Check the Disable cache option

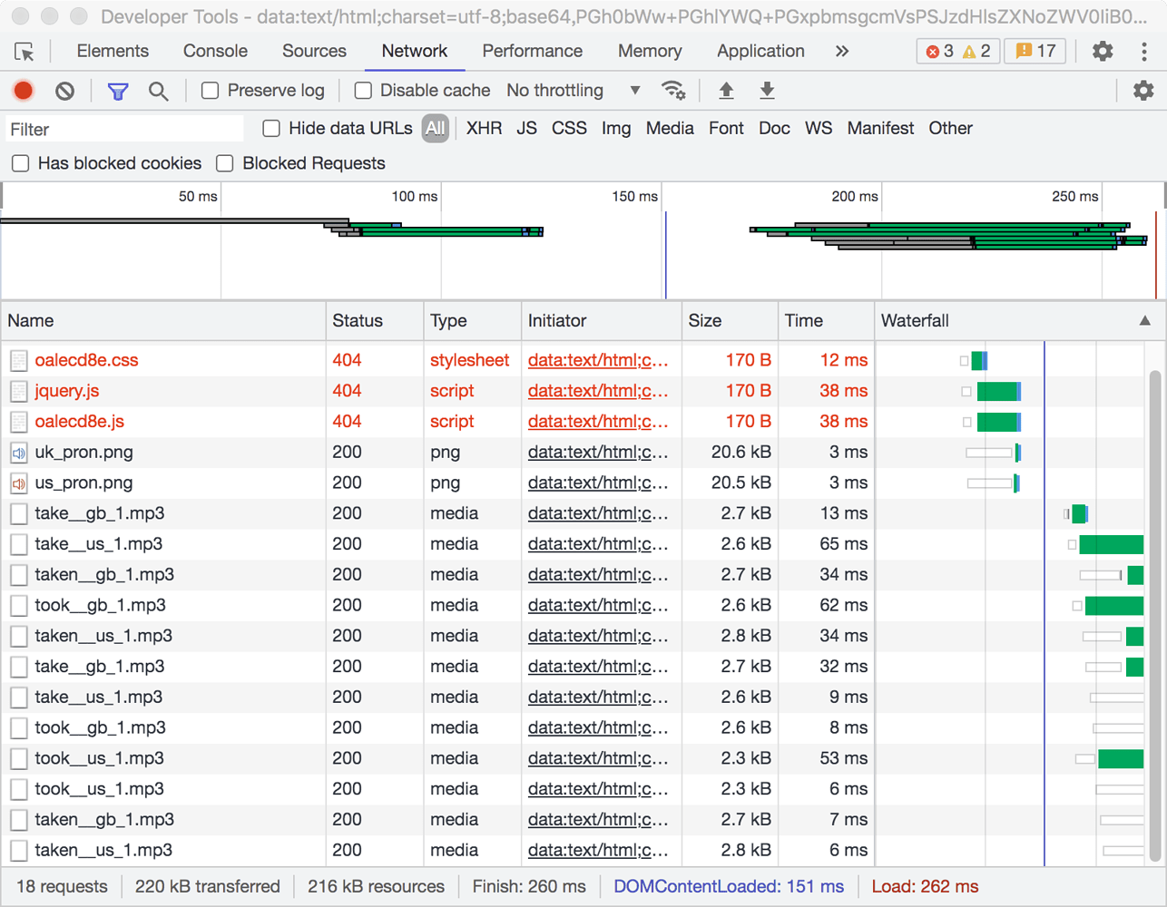(x=363, y=91)
